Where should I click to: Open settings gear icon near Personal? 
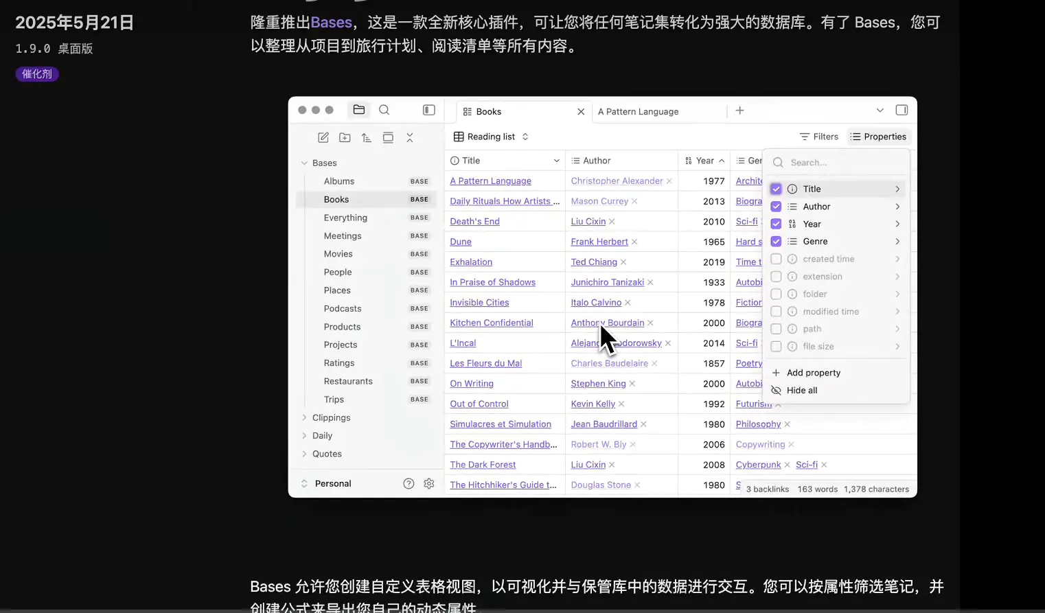coord(429,483)
